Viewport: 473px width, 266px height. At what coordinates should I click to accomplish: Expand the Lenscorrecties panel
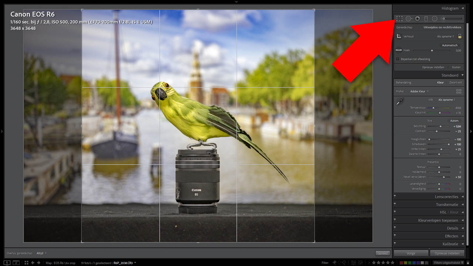[446, 197]
